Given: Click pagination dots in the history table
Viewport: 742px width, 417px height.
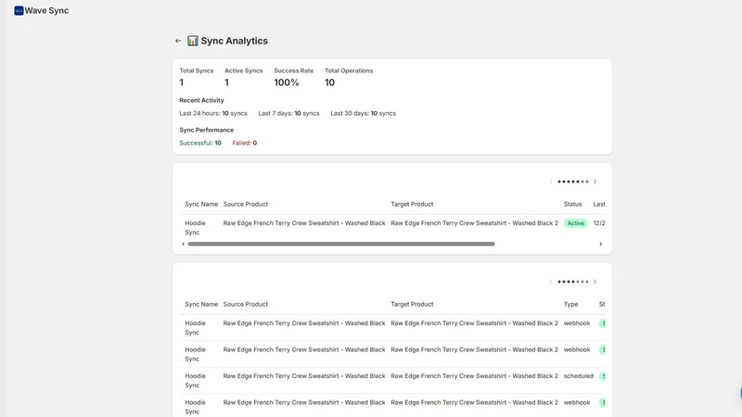Looking at the screenshot, I should pyautogui.click(x=573, y=282).
